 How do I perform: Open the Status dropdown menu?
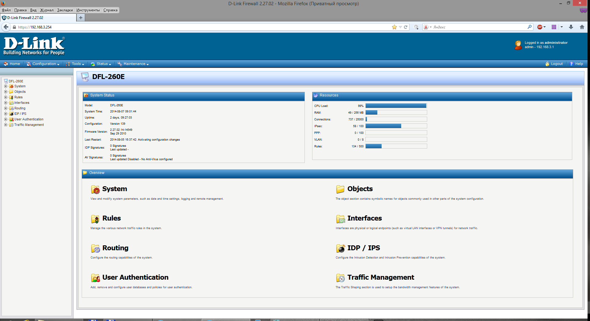pos(101,64)
